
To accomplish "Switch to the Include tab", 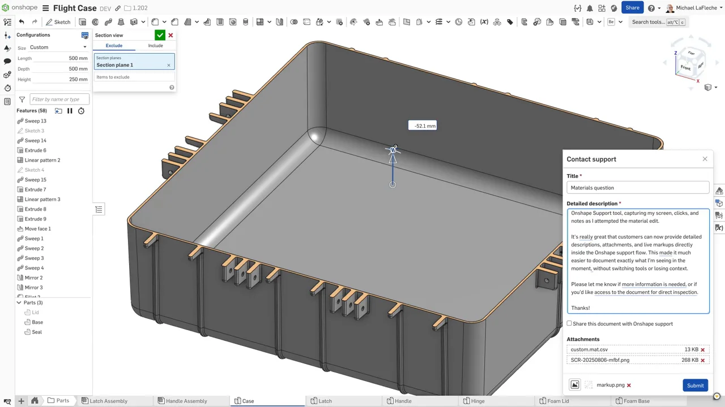I will 155,46.
